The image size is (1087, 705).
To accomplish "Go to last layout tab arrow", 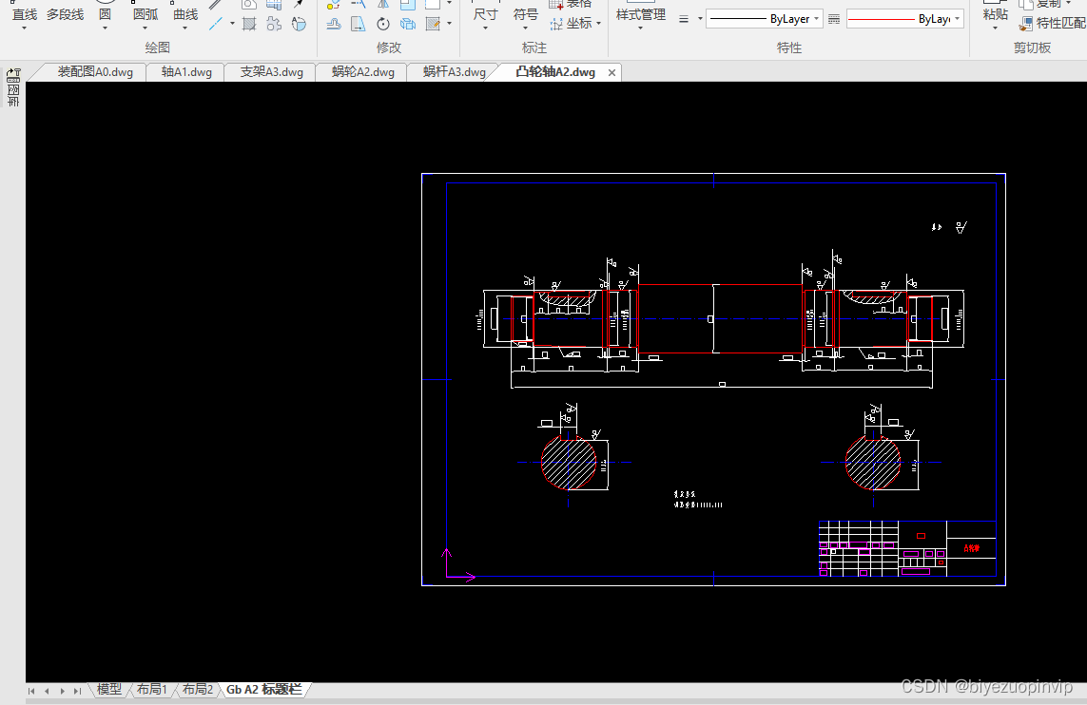I will 77,691.
